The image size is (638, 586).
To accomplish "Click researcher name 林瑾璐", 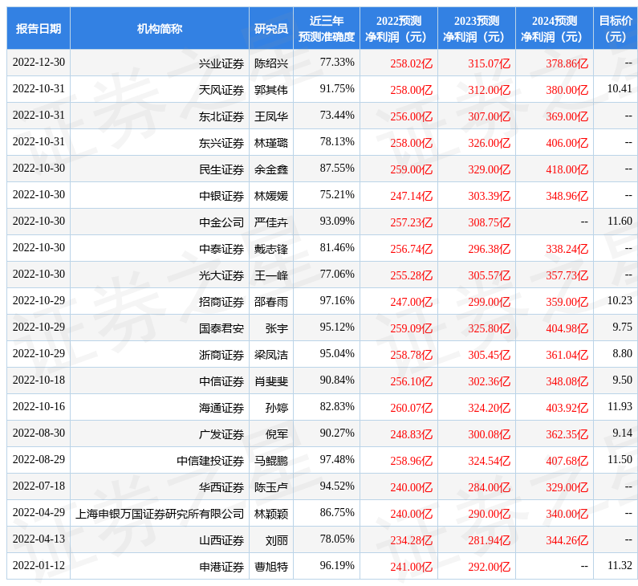I will 271,143.
